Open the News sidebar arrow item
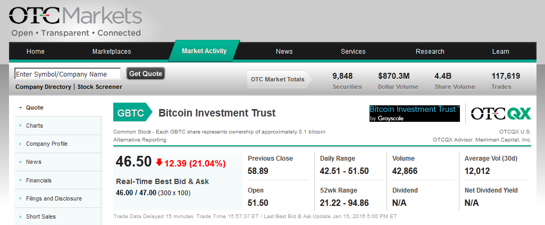 (x=58, y=162)
